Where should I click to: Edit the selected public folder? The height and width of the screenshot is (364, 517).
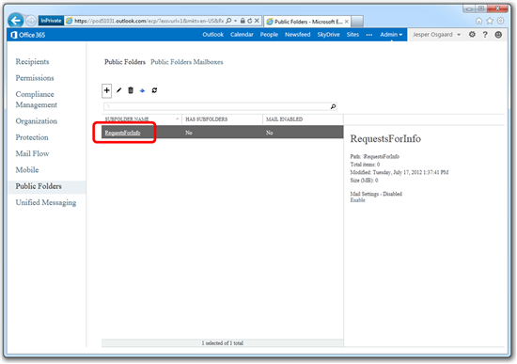[118, 90]
